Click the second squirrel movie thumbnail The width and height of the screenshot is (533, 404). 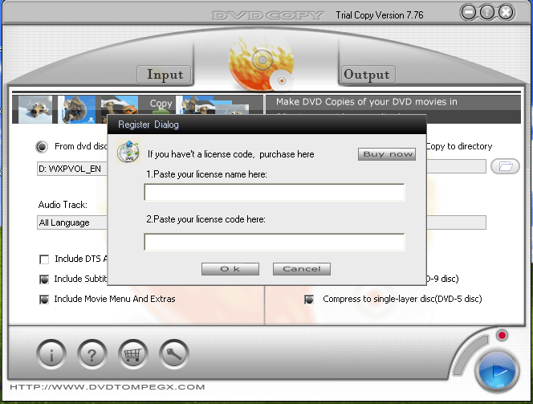76,109
